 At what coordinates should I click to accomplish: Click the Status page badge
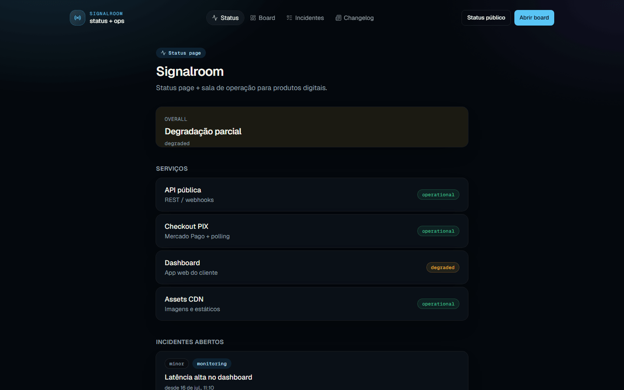[x=181, y=53]
